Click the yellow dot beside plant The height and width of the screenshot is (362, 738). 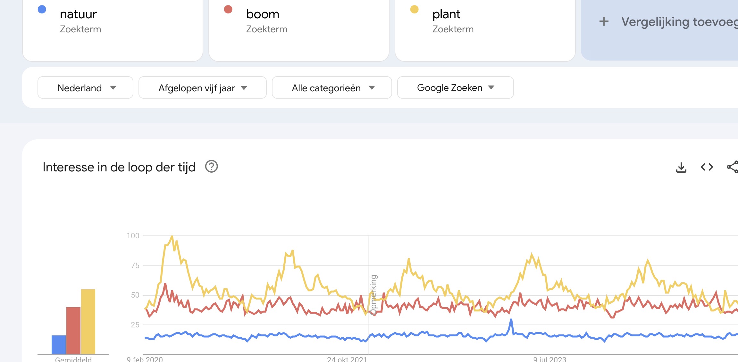pyautogui.click(x=415, y=9)
